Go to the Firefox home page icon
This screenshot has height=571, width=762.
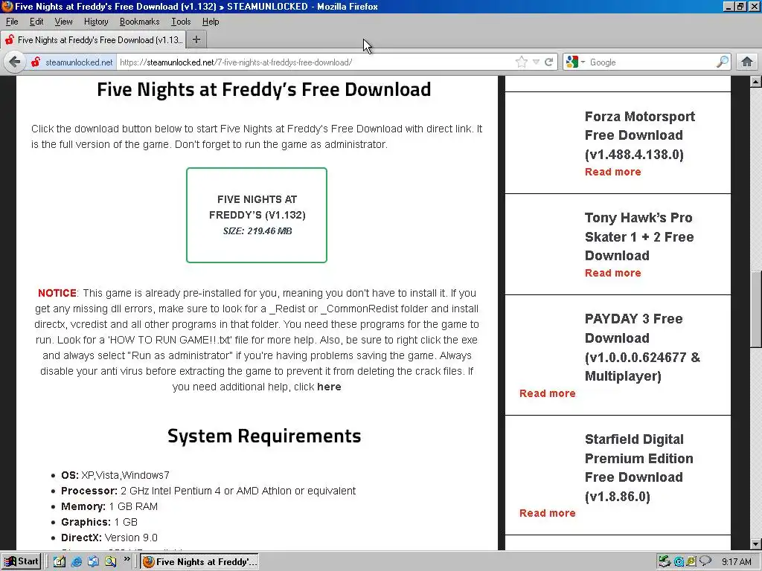point(747,62)
